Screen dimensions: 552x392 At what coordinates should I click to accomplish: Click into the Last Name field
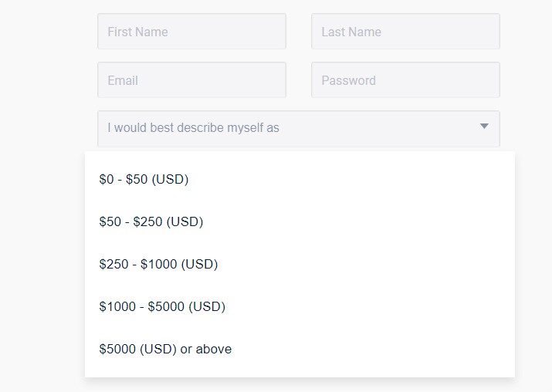point(405,32)
